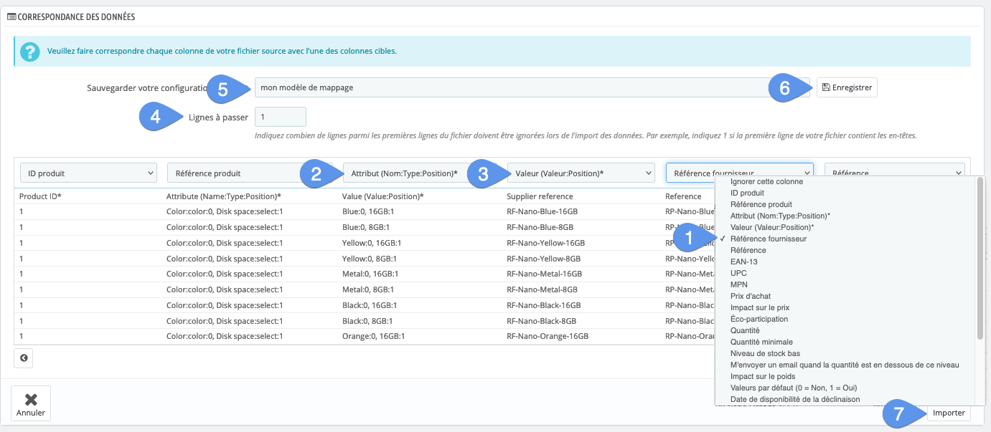Open the Valeur (Valeur:Position)* column dropdown
The height and width of the screenshot is (432, 991).
[581, 173]
